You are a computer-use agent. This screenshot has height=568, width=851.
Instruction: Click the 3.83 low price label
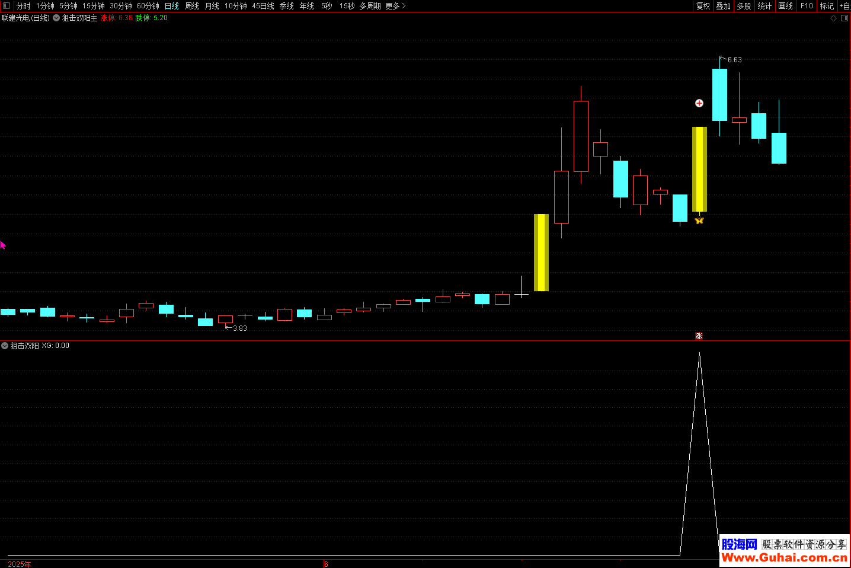click(x=239, y=328)
